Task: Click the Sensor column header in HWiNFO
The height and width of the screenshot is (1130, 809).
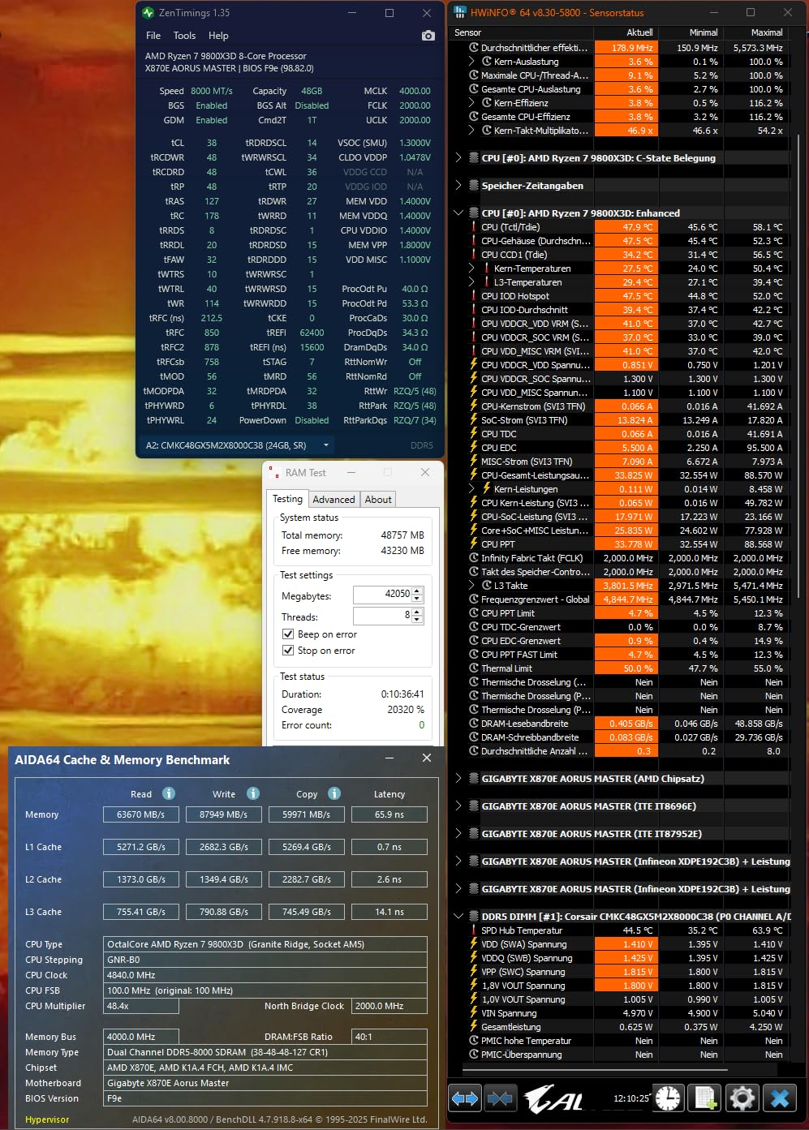Action: 467,32
